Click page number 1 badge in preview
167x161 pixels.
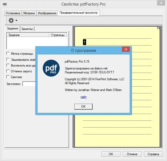(85, 42)
